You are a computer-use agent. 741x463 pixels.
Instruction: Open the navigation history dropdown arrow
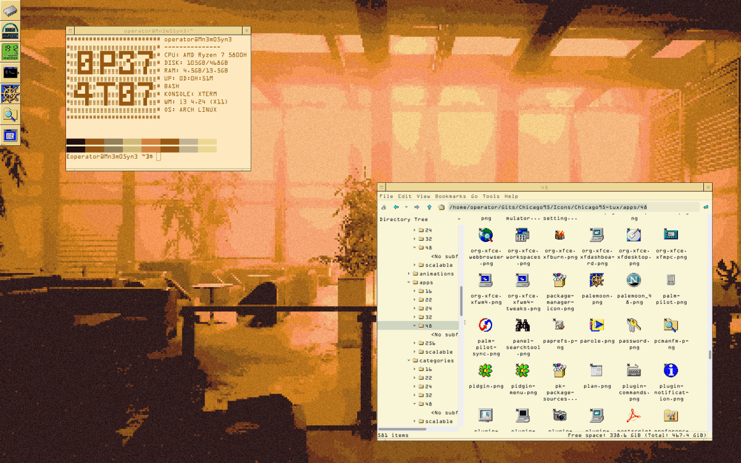click(x=406, y=207)
